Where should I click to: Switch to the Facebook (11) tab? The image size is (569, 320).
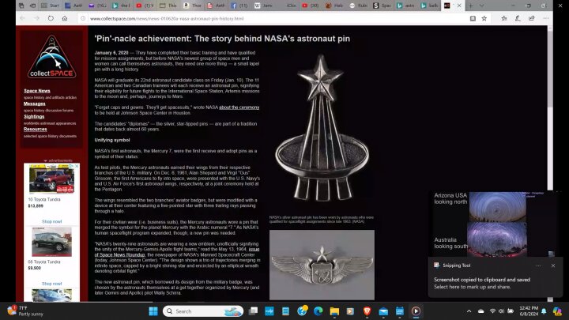240,6
